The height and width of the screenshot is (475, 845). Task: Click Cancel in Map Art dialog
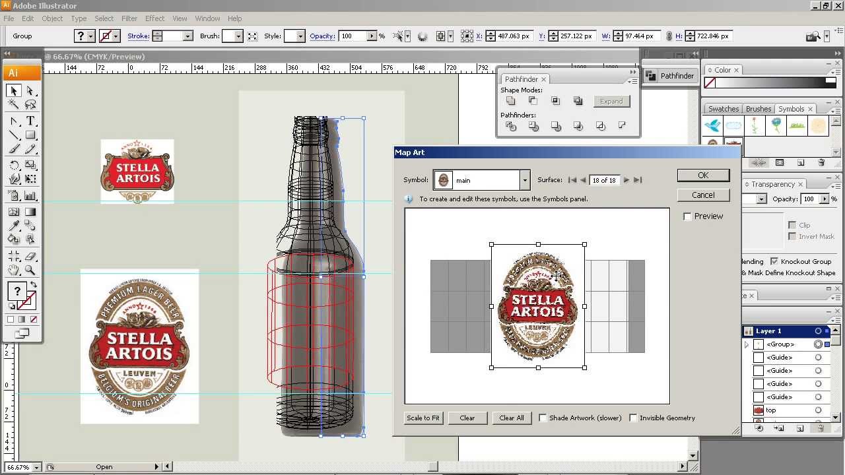(x=703, y=195)
